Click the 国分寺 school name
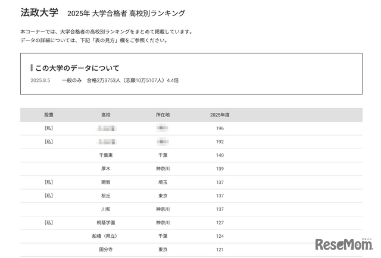Screen dimensions: 381x258 coord(105,250)
